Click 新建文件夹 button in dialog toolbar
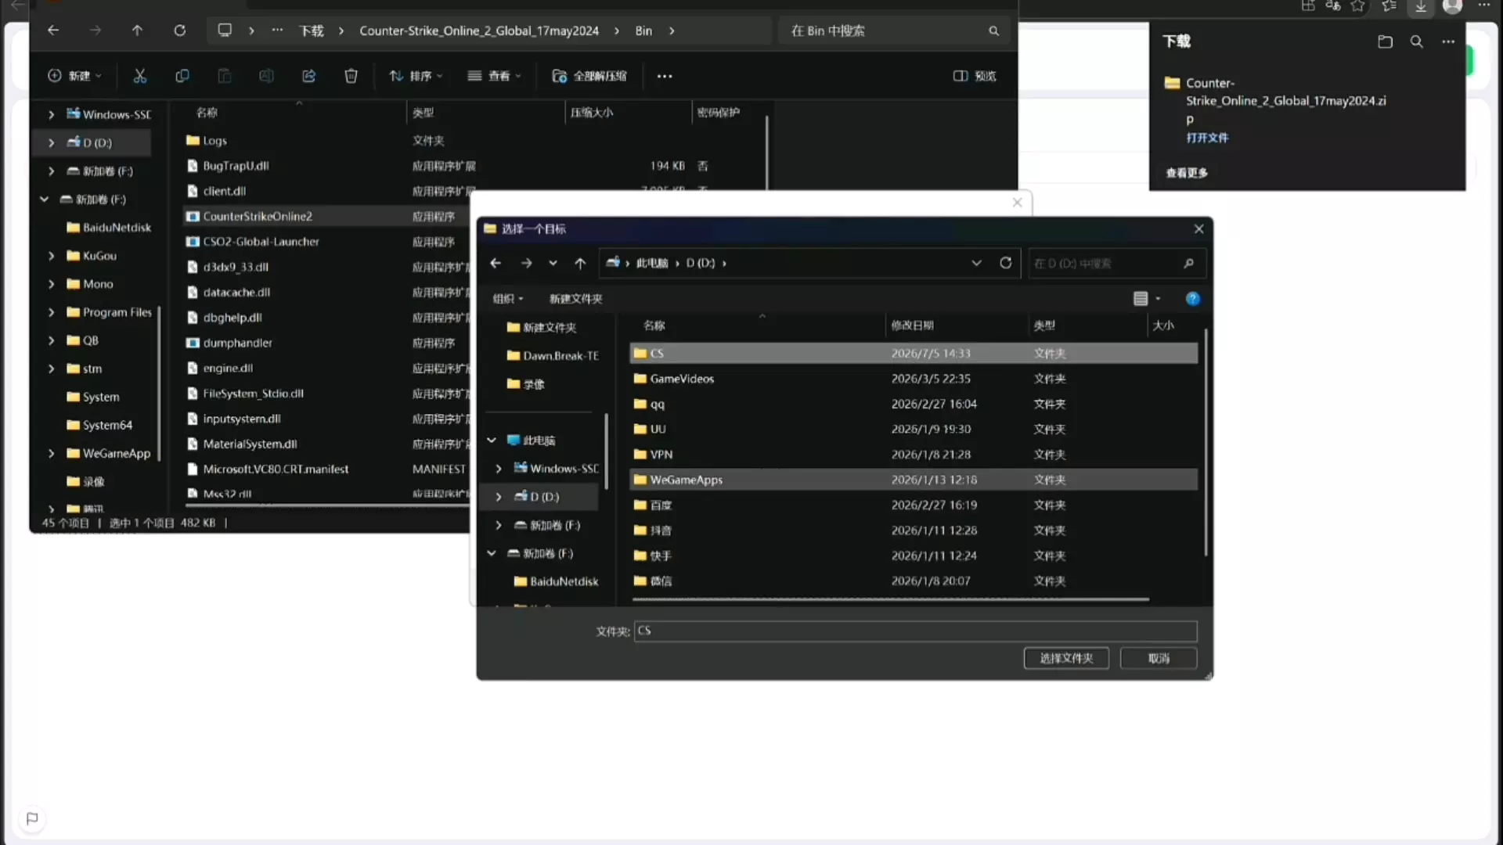Image resolution: width=1503 pixels, height=845 pixels. point(576,299)
